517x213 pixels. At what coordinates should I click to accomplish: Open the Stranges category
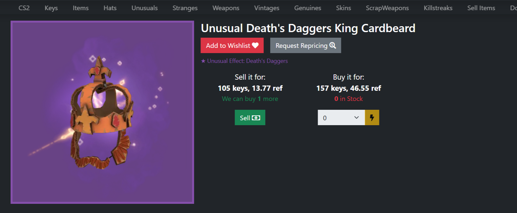(x=185, y=8)
